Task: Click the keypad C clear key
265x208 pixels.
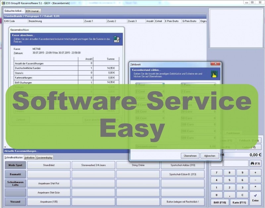Action: click(x=242, y=195)
